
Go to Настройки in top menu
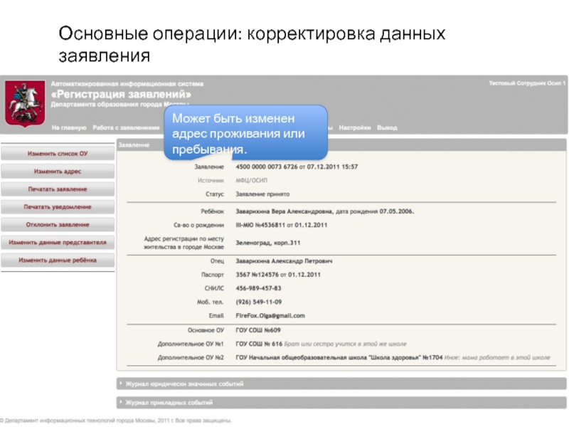pyautogui.click(x=354, y=128)
